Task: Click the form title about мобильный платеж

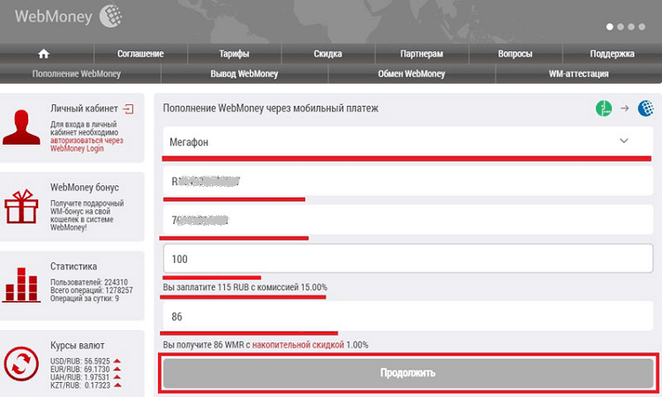Action: 271,109
